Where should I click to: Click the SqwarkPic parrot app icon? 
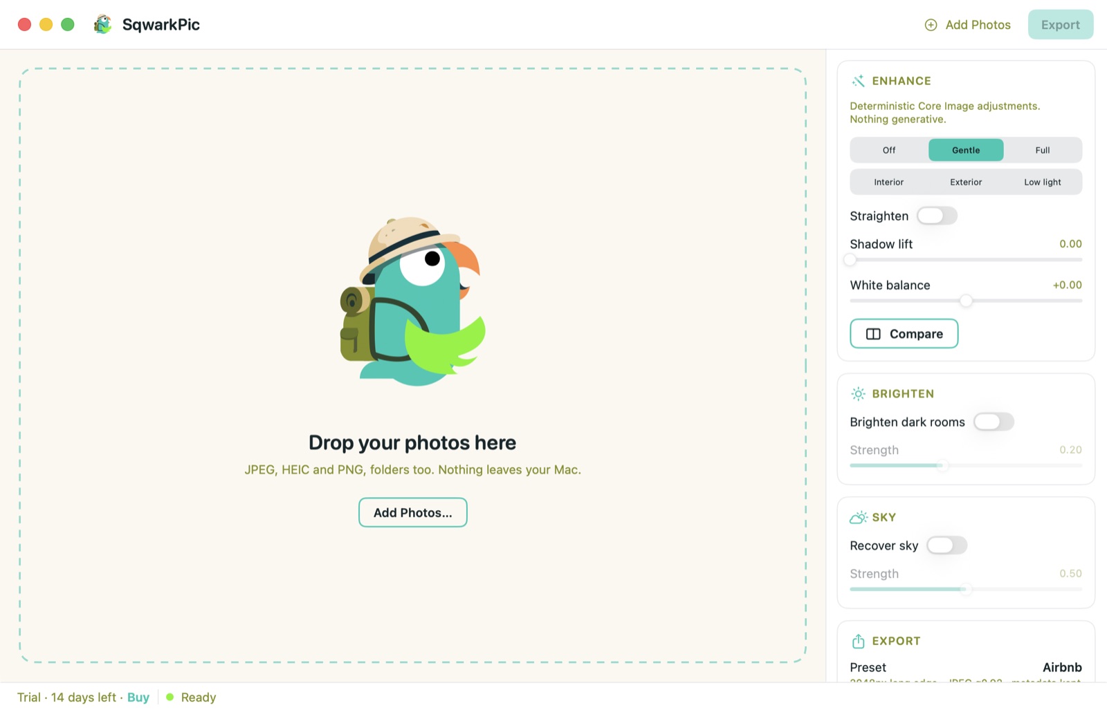[103, 24]
